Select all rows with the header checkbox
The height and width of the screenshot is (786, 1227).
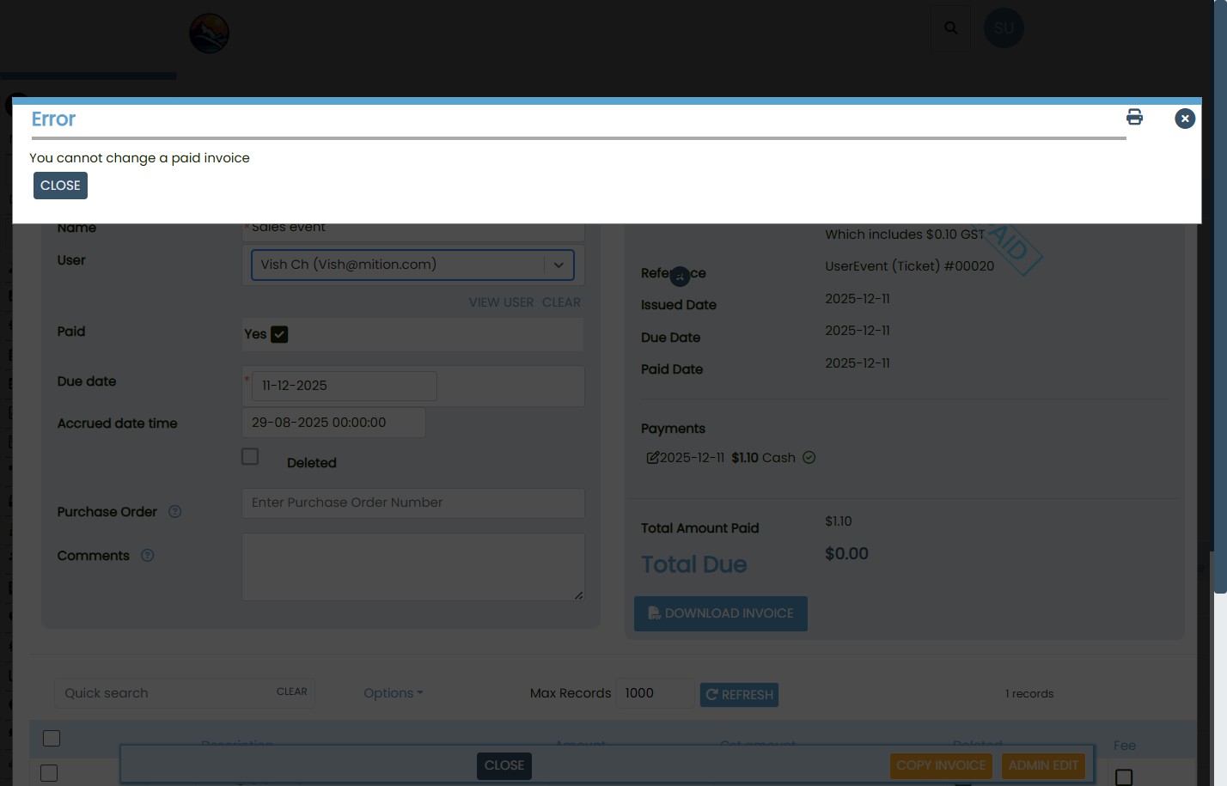[x=52, y=738]
